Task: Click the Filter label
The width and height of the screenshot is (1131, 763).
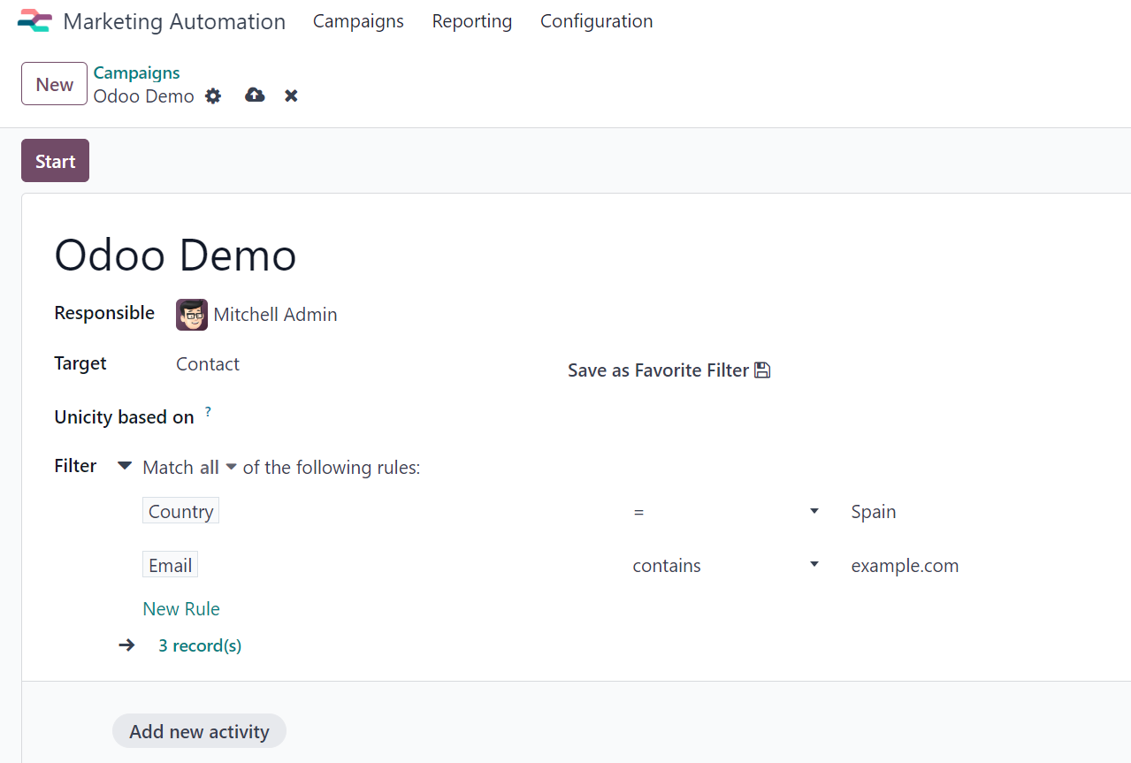Action: [x=75, y=466]
